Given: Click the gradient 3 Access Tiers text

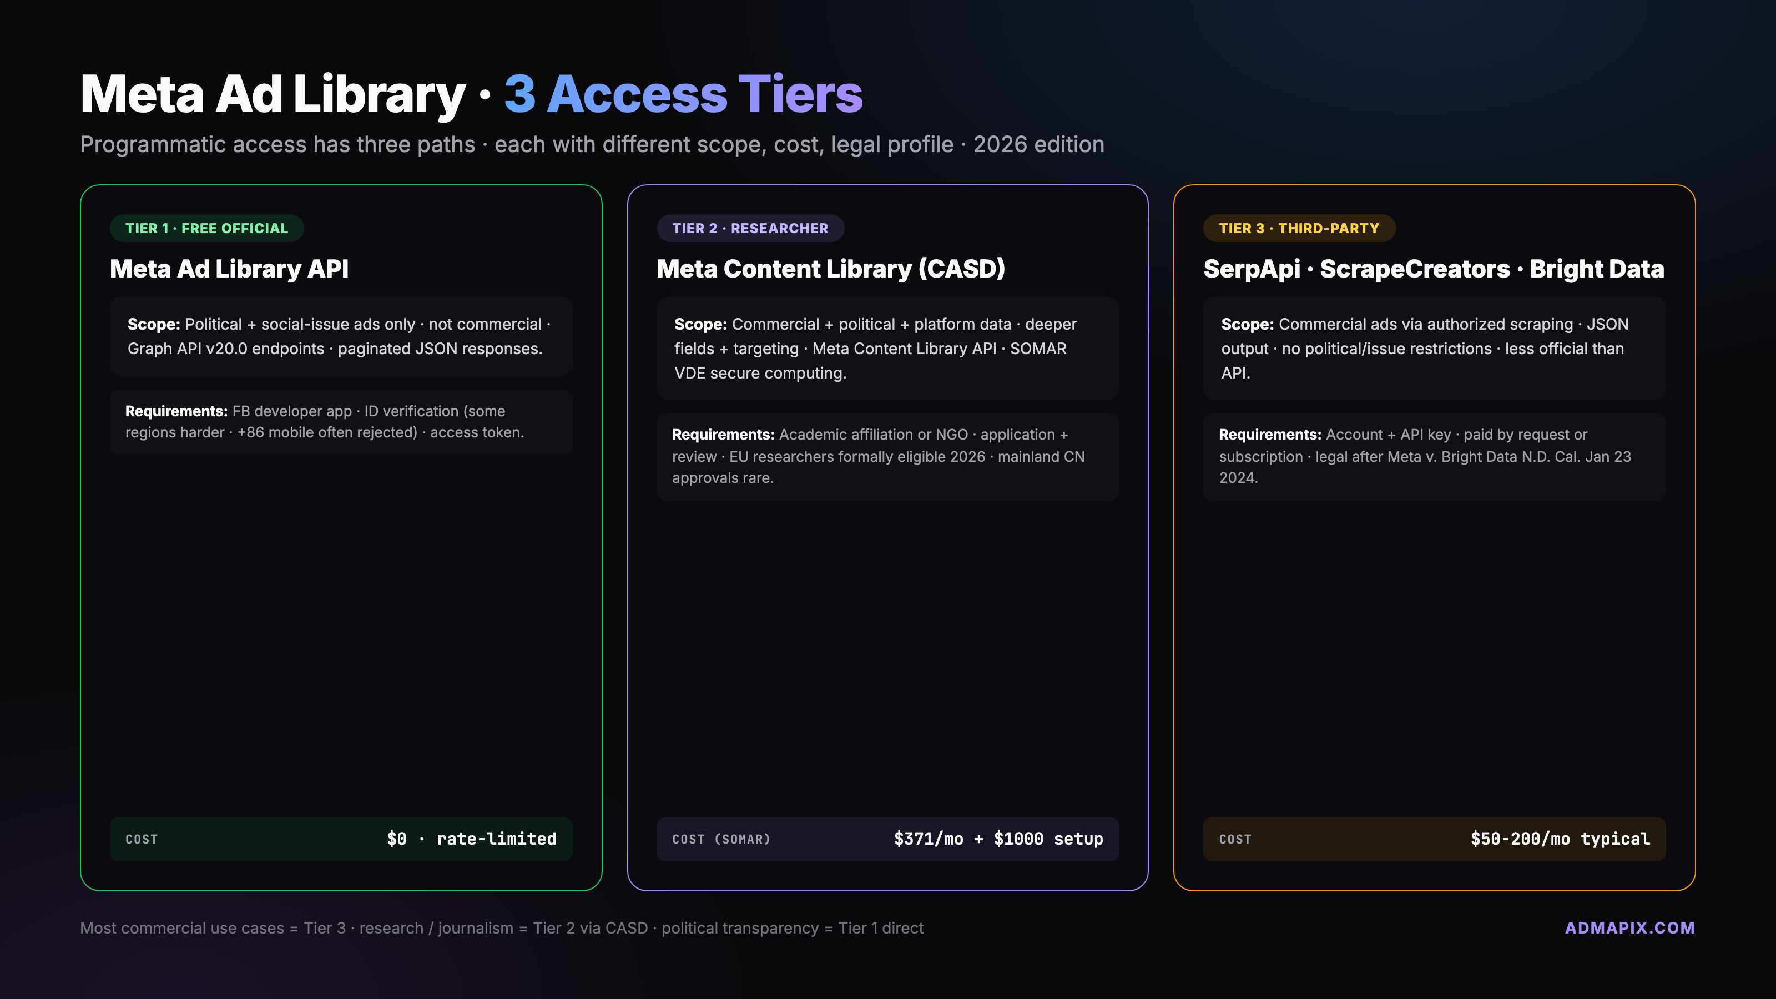Looking at the screenshot, I should coord(683,94).
